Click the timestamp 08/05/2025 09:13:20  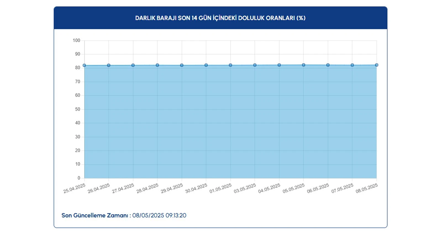tap(159, 216)
